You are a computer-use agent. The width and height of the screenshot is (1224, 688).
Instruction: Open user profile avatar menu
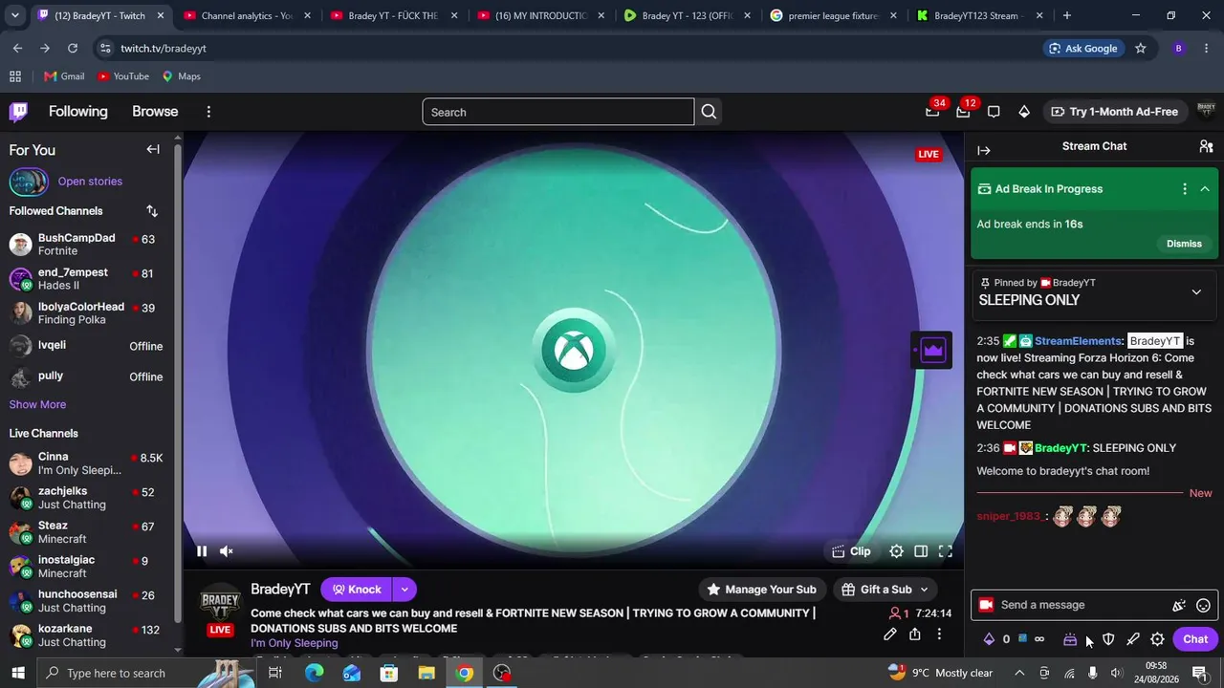1206,112
